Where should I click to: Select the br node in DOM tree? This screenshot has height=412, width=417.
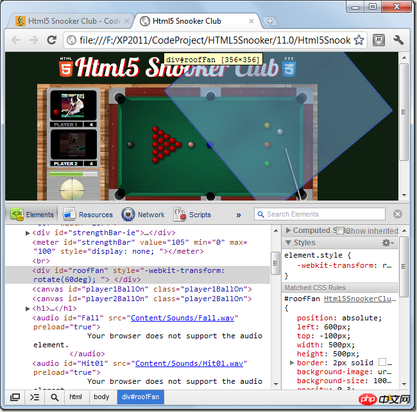[41, 261]
